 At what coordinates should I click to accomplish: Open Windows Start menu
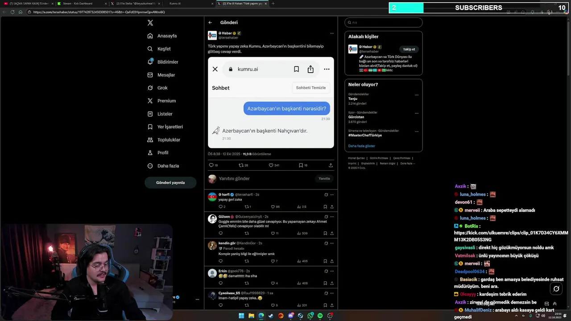[241, 316]
